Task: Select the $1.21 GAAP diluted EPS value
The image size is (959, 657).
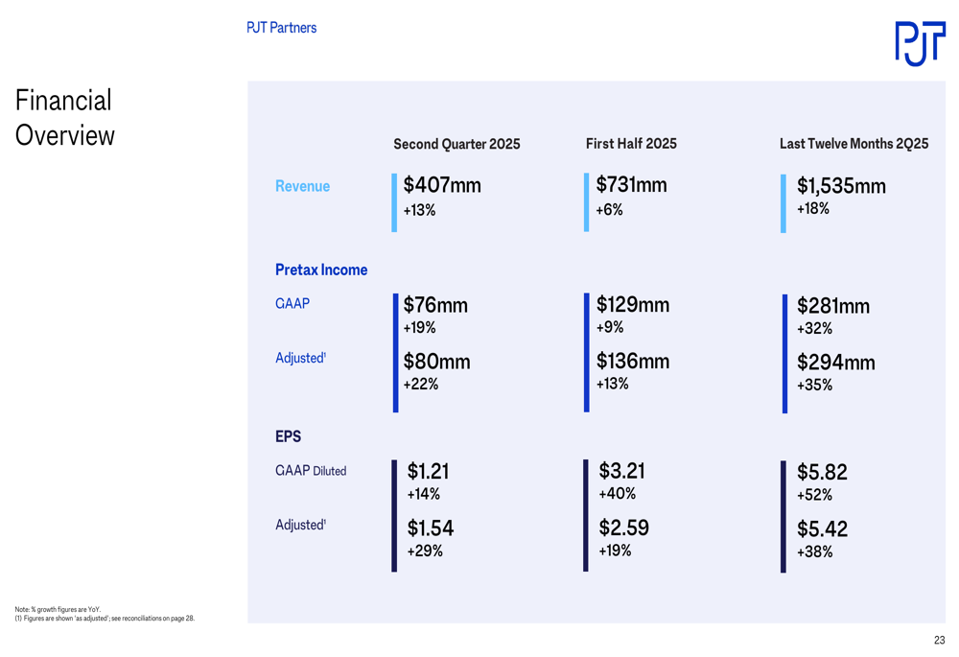Action: click(x=428, y=471)
